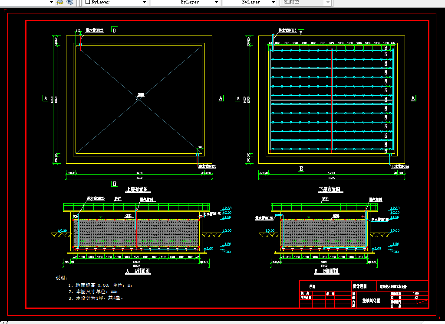The width and height of the screenshot is (445, 324).
Task: Select the A2 sheet size value
Action: (x=416, y=298)
